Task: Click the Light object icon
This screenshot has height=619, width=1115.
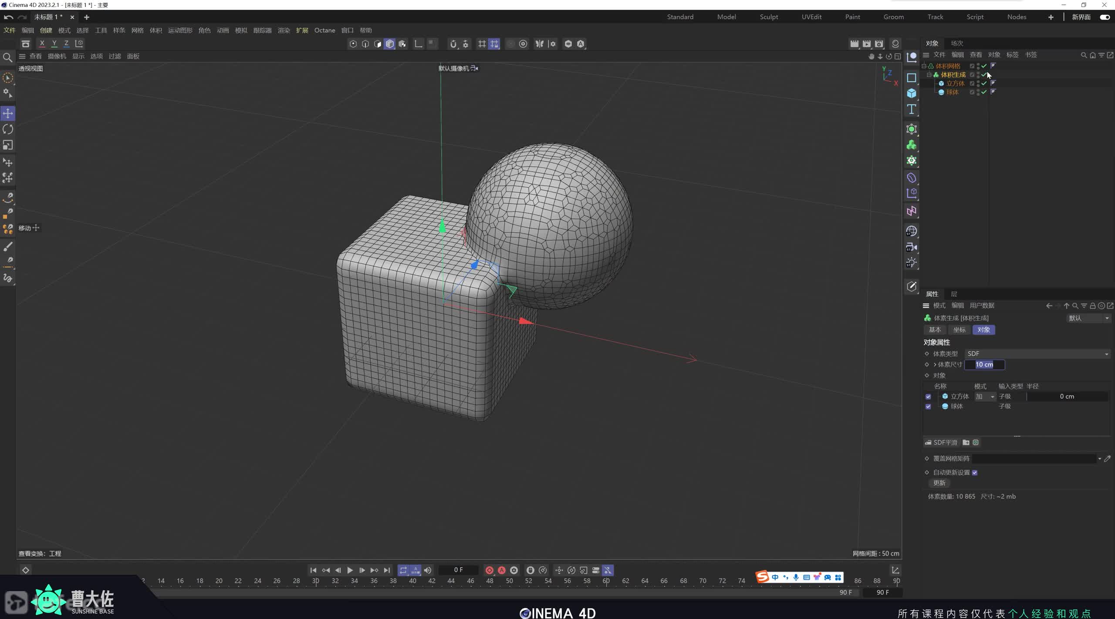Action: pyautogui.click(x=912, y=263)
